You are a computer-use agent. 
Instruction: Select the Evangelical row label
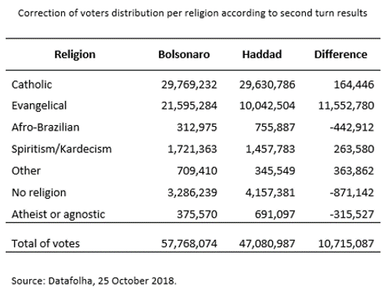tap(39, 106)
